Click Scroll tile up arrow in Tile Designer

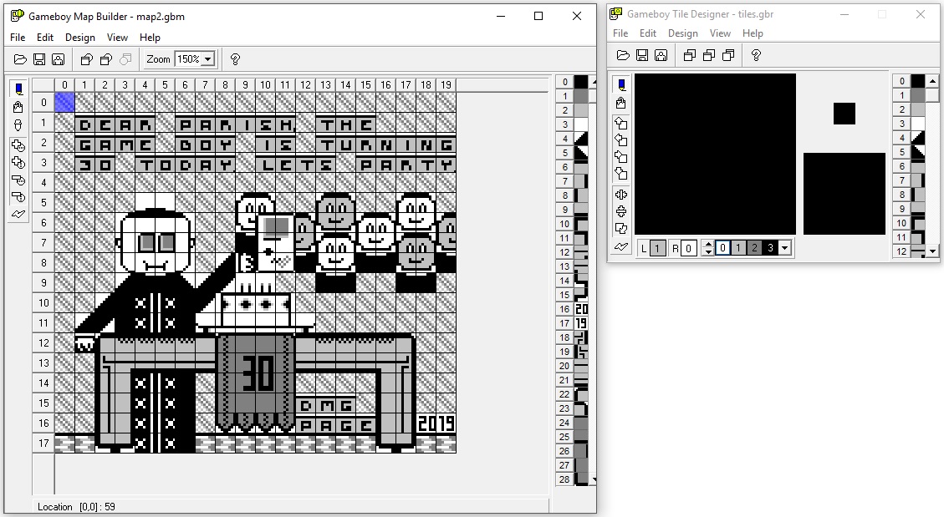point(620,124)
